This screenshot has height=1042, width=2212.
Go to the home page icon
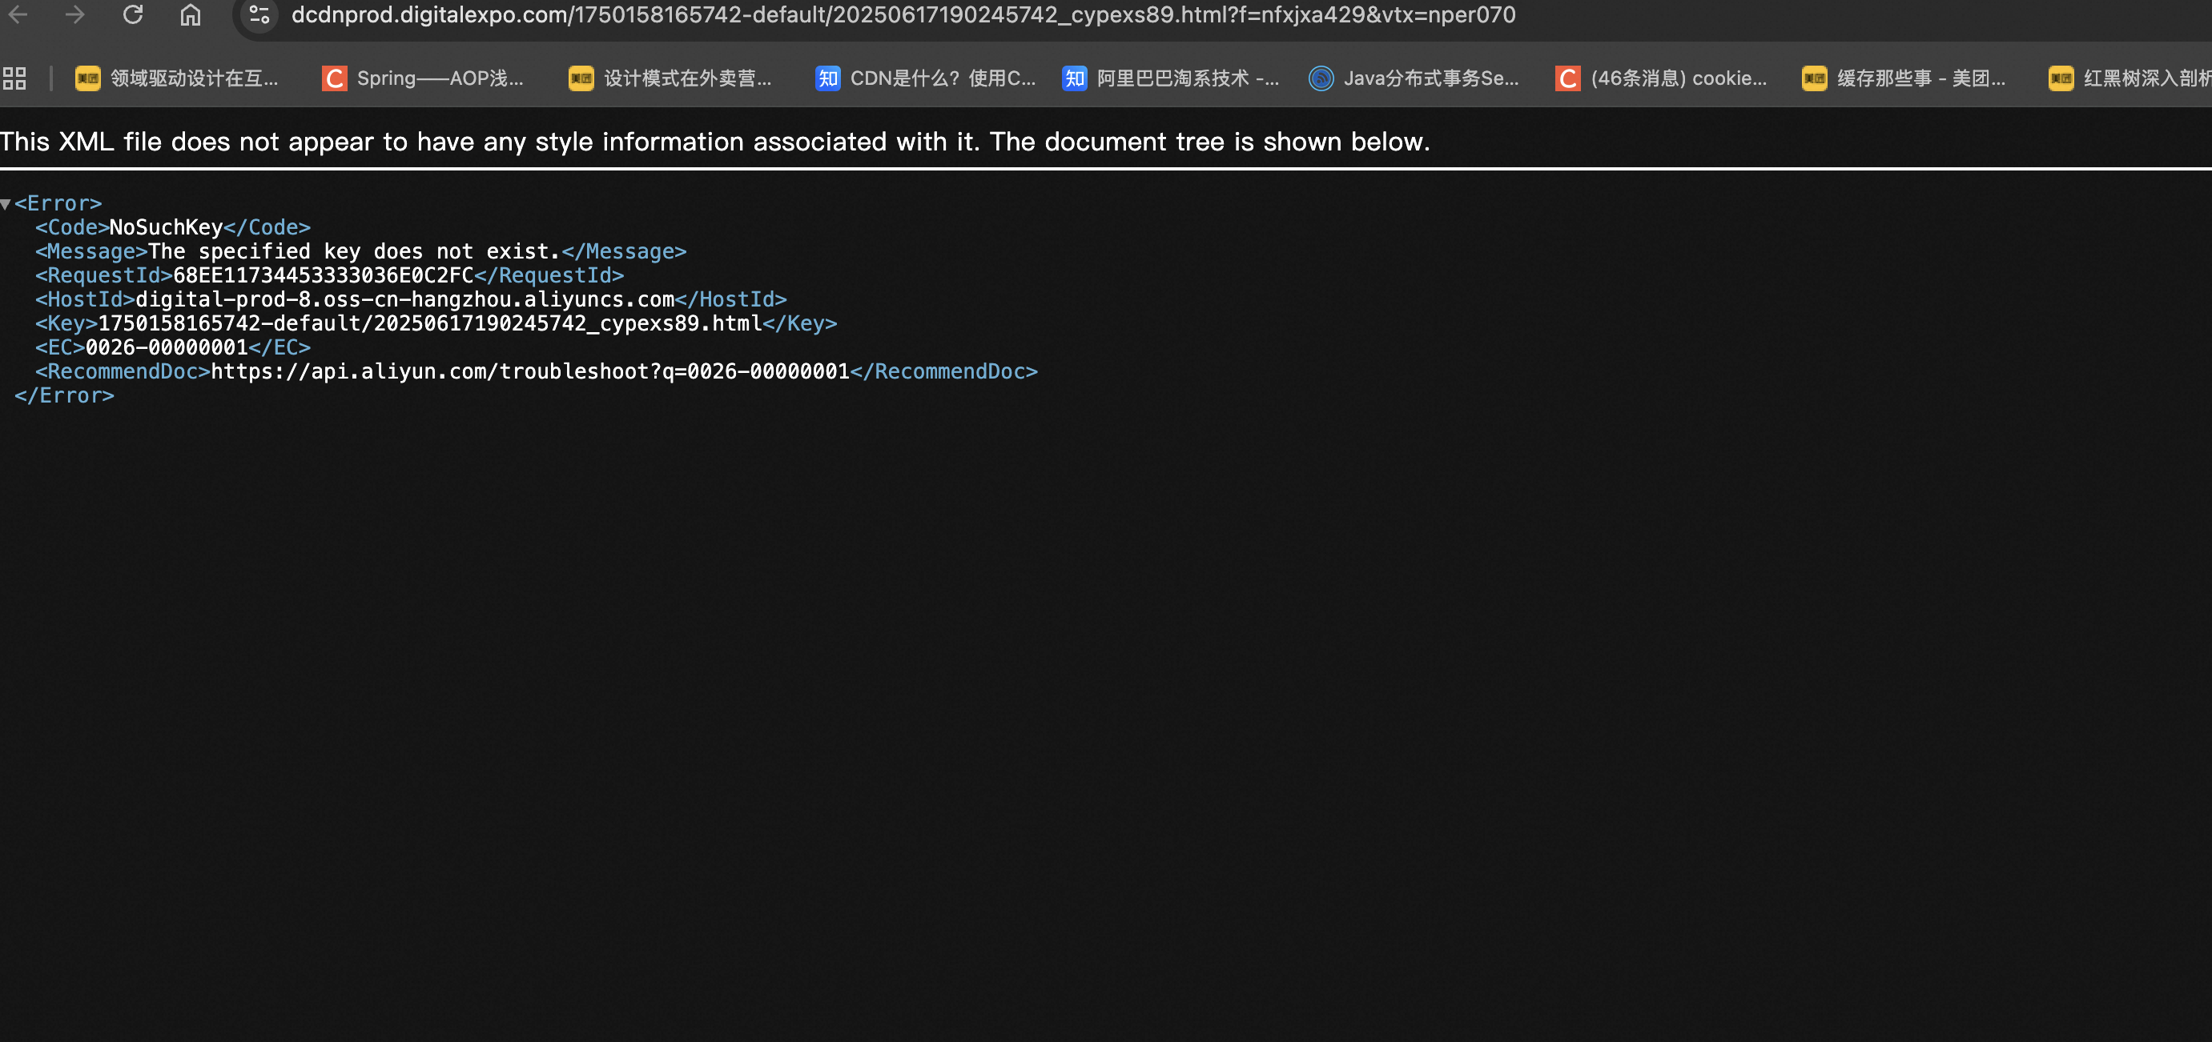[190, 14]
